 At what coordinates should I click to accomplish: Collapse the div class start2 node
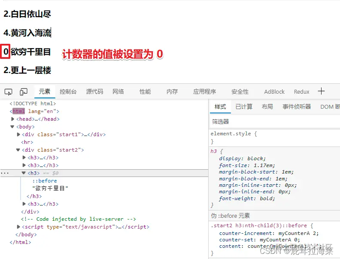[x=18, y=150]
